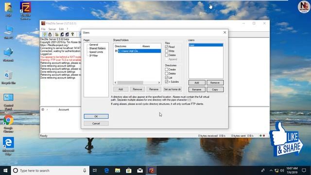Click the FileZilla Server taskbar icon

151,171
